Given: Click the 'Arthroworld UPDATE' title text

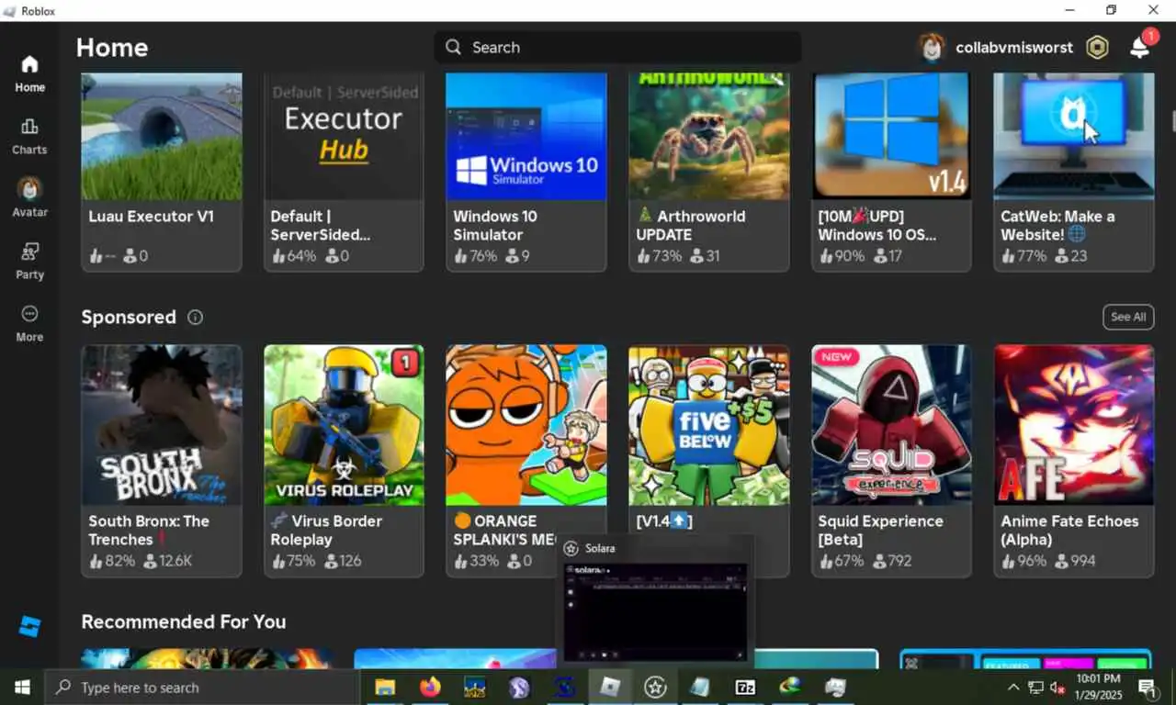Looking at the screenshot, I should coord(691,226).
